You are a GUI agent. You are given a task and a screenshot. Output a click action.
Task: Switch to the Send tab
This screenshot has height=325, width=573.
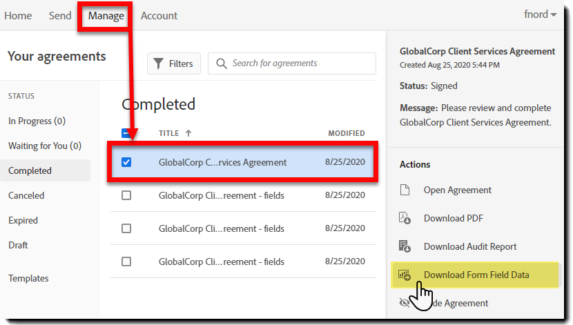click(x=60, y=15)
